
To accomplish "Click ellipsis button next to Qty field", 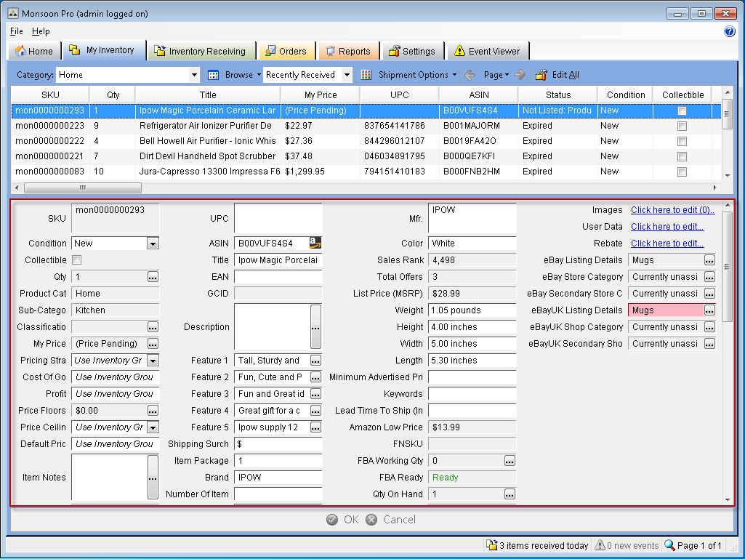I will tap(153, 277).
